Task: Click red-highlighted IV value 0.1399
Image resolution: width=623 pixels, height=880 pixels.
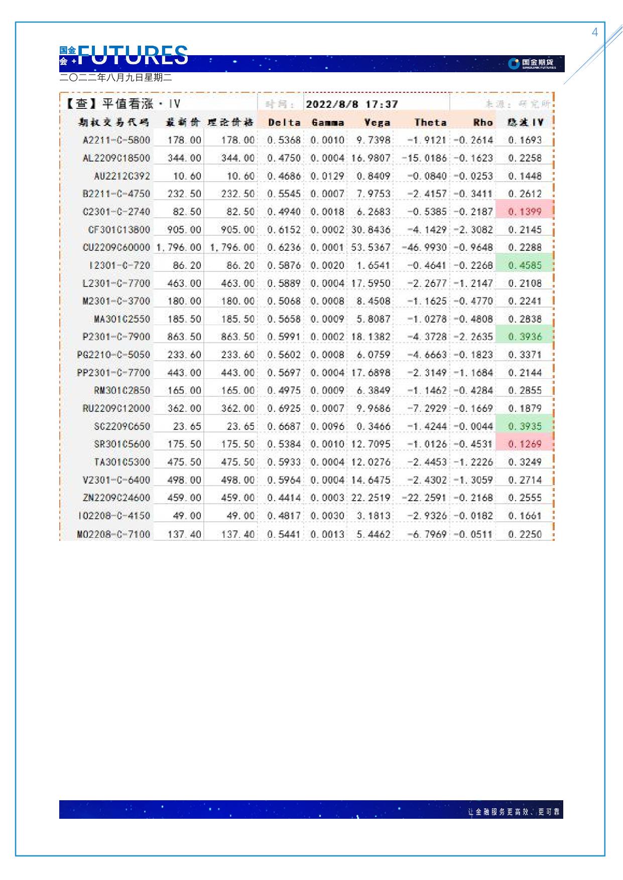Action: [525, 212]
